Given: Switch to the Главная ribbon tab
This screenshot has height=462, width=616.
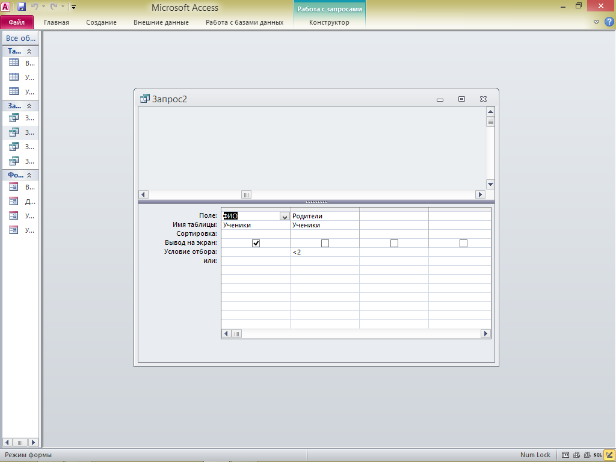Looking at the screenshot, I should (56, 22).
